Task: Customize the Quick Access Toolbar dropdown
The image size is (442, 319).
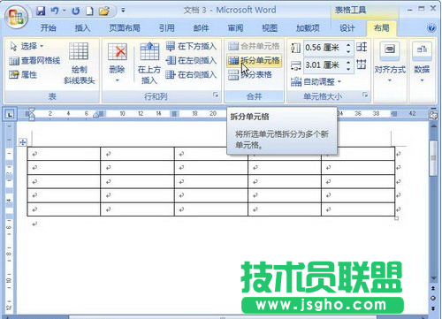Action: [x=123, y=11]
